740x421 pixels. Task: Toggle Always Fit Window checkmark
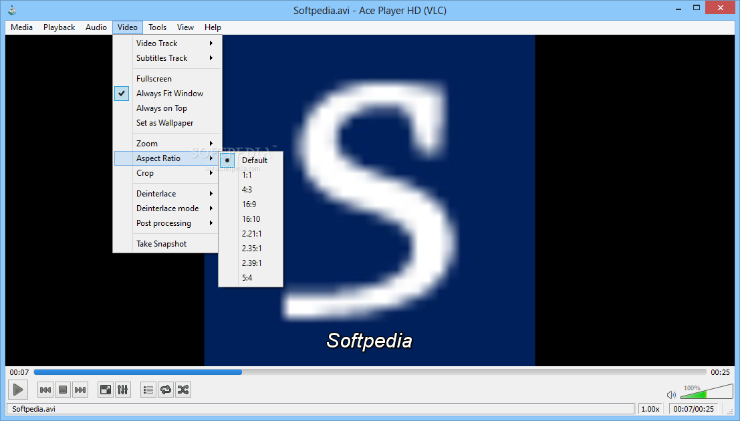click(x=122, y=94)
